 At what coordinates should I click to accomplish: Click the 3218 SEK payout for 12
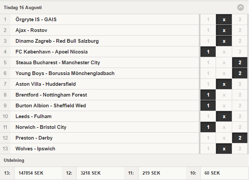pyautogui.click(x=91, y=173)
